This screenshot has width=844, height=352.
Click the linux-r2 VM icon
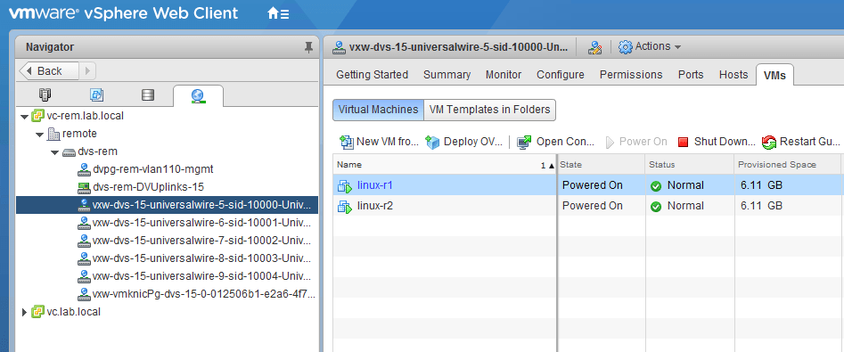click(345, 206)
